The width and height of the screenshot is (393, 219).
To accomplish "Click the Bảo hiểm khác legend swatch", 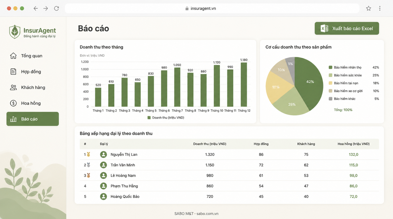I will point(330,99).
